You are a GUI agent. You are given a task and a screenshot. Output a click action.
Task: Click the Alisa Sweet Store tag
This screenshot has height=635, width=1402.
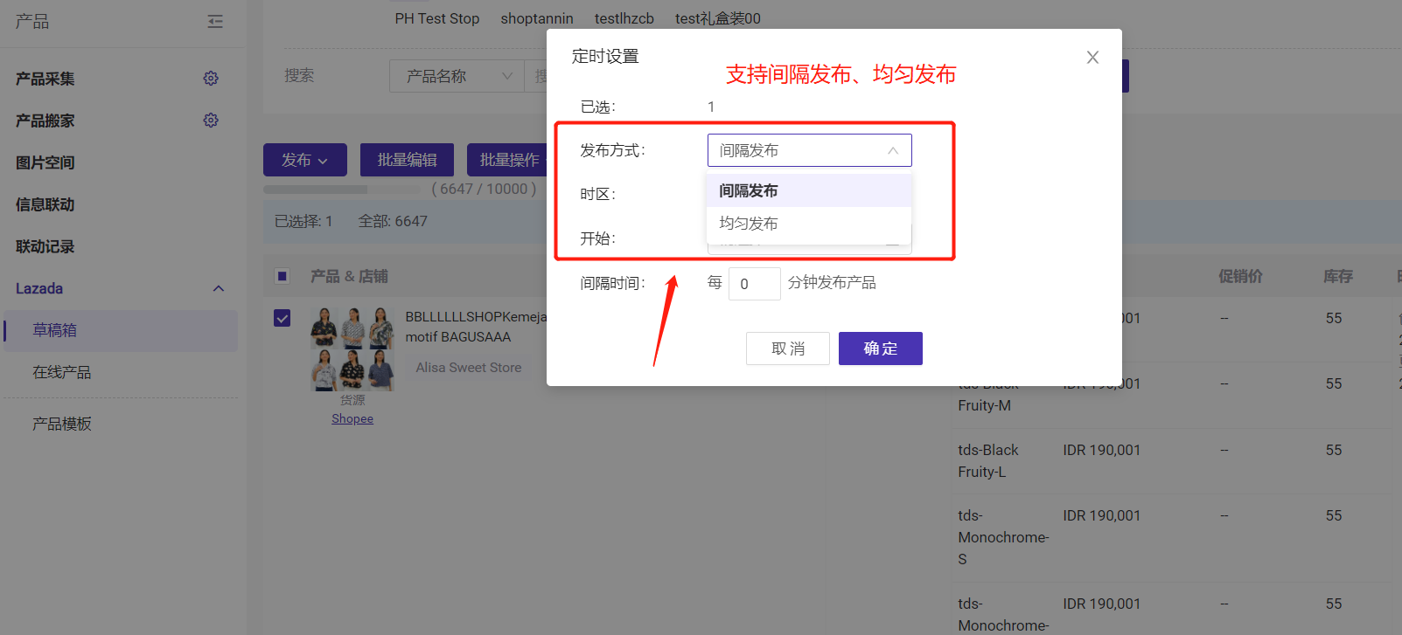click(469, 368)
